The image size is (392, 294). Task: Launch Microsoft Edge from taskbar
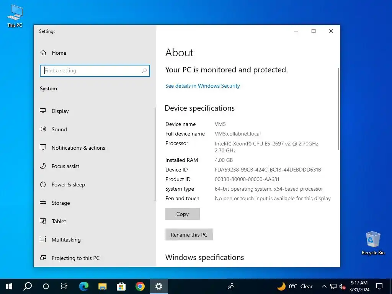point(84,286)
